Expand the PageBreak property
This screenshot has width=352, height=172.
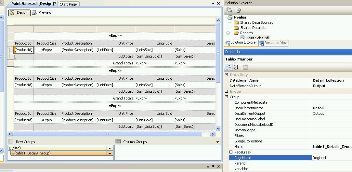pos(231,152)
